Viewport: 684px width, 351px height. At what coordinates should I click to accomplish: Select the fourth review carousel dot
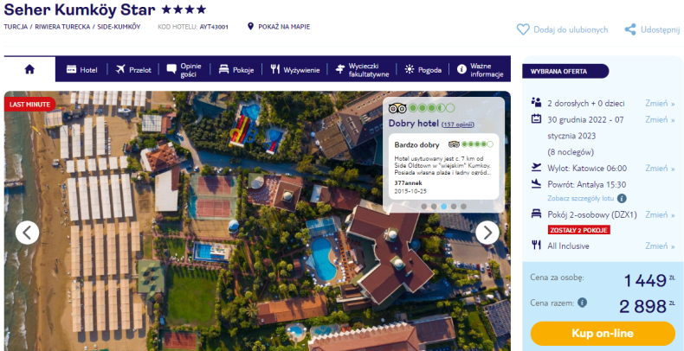click(x=454, y=207)
